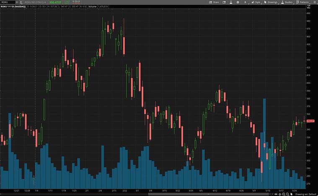Viewport: 318px width, 196px height.
Task: Click the red 350.47 price label on axis
Action: [x=310, y=121]
